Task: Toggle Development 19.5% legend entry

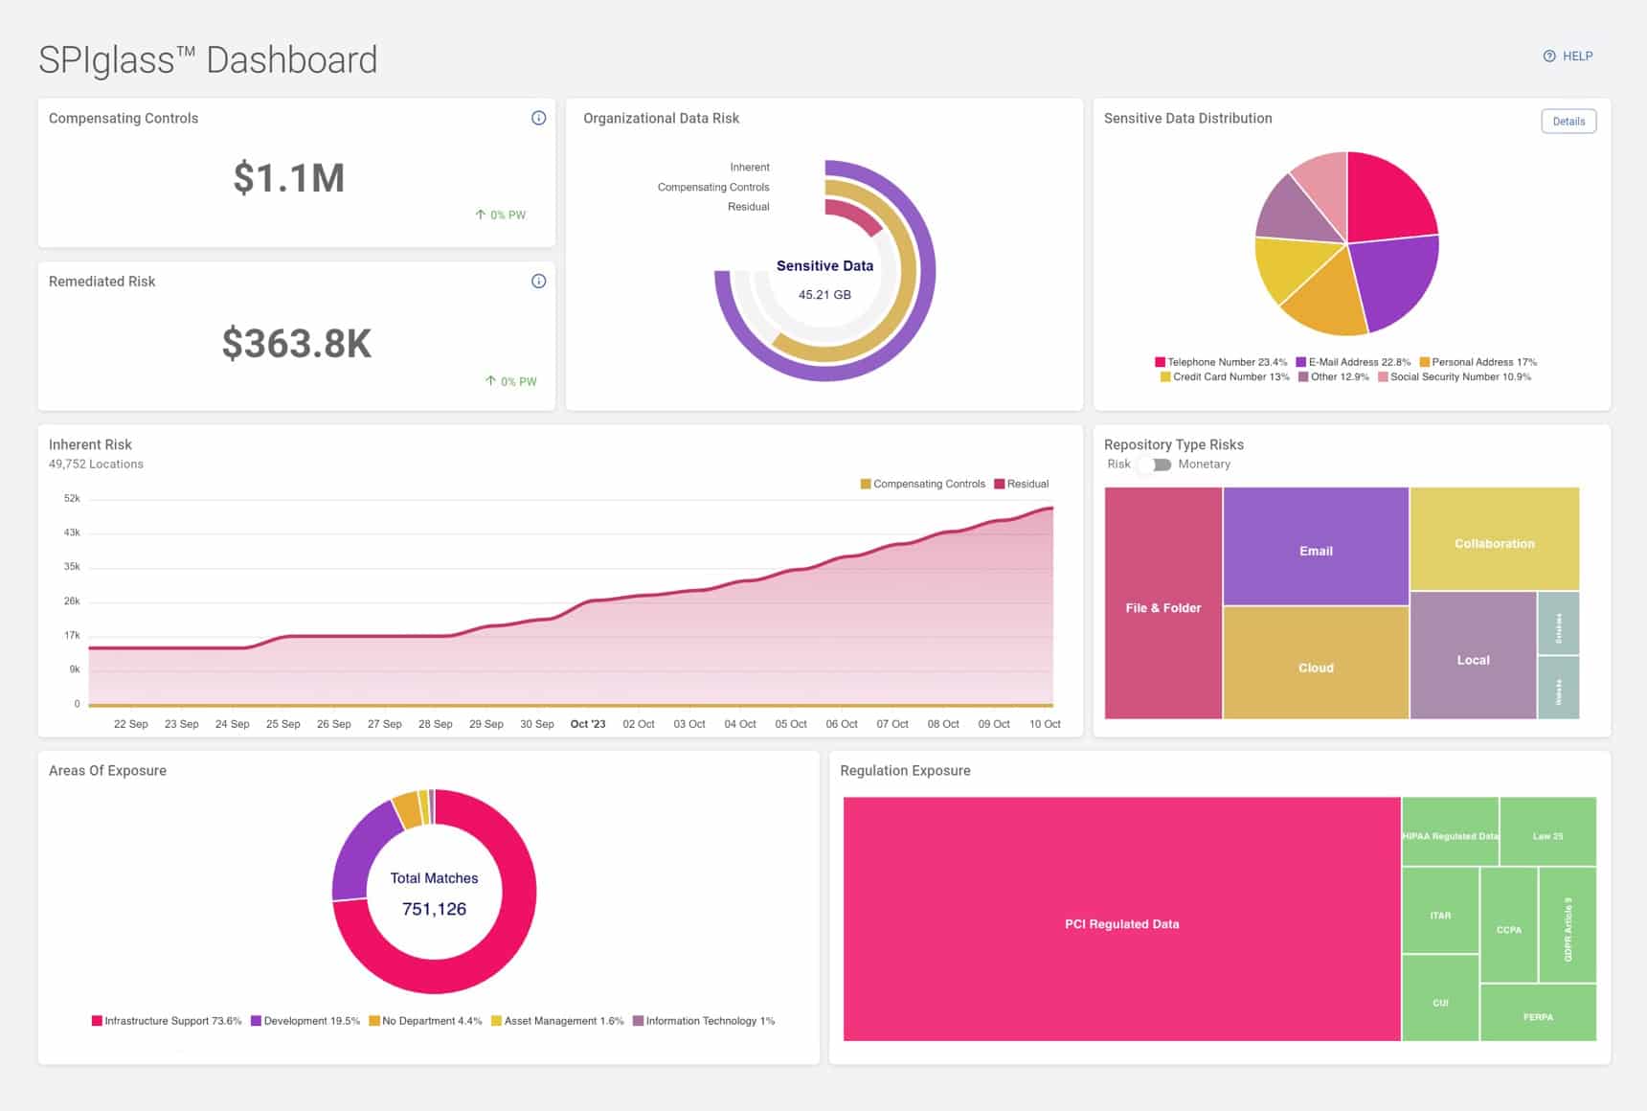Action: pyautogui.click(x=305, y=1021)
